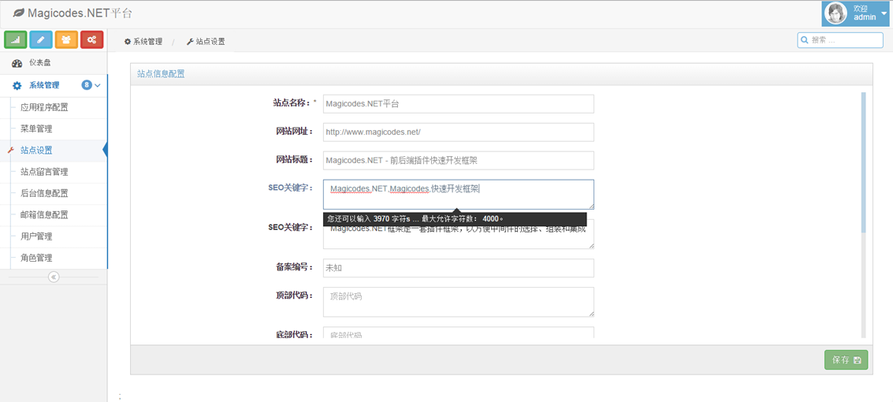Screen dimensions: 893x402
Task: Click the character count tooltip
Action: (x=455, y=218)
